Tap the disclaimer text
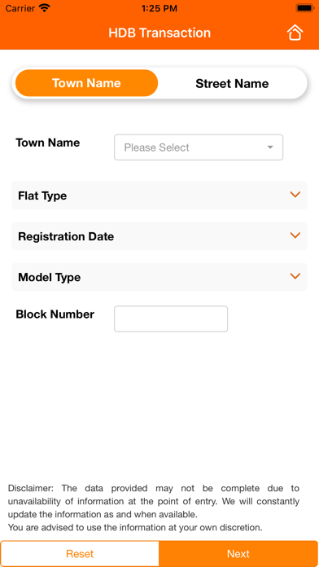Viewport: 319px width, 567px height. 154,508
